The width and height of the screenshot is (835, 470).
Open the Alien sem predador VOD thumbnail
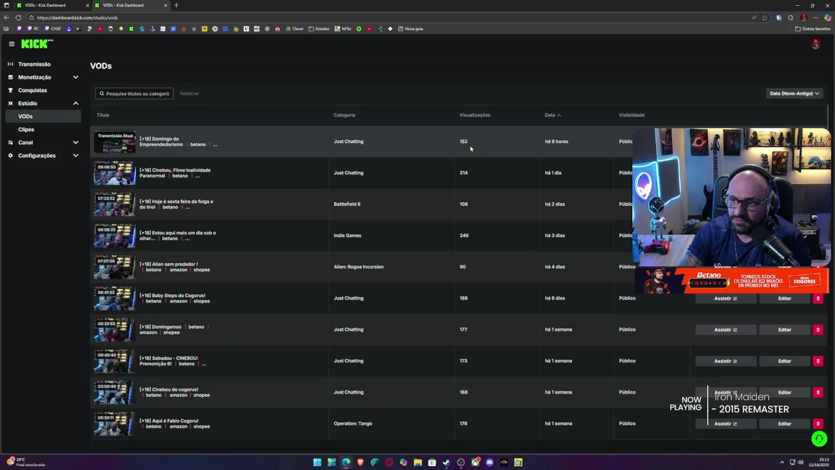pyautogui.click(x=115, y=267)
